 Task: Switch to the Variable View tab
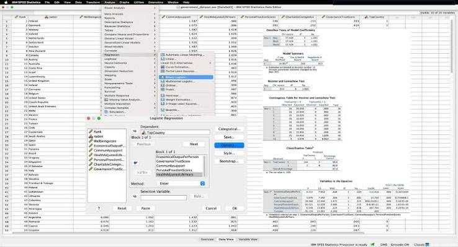[248, 240]
